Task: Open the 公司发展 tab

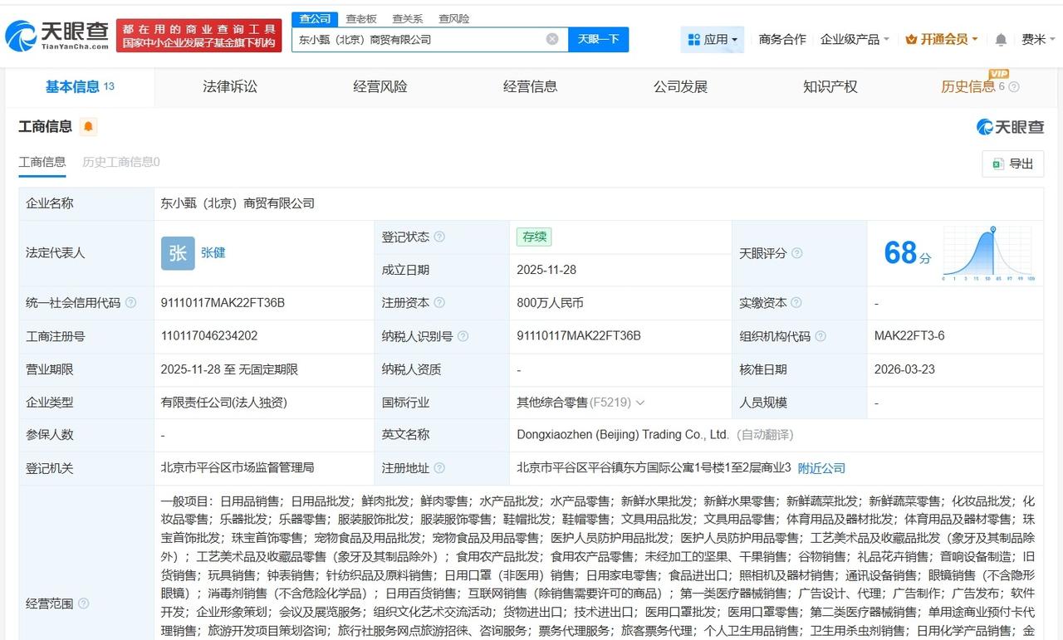Action: pos(680,86)
